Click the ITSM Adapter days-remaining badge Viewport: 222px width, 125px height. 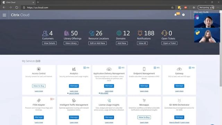[x=52, y=99]
